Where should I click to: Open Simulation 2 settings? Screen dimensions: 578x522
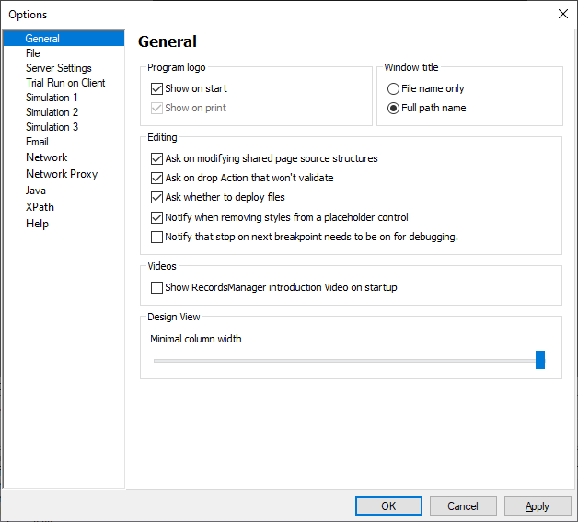coord(52,112)
